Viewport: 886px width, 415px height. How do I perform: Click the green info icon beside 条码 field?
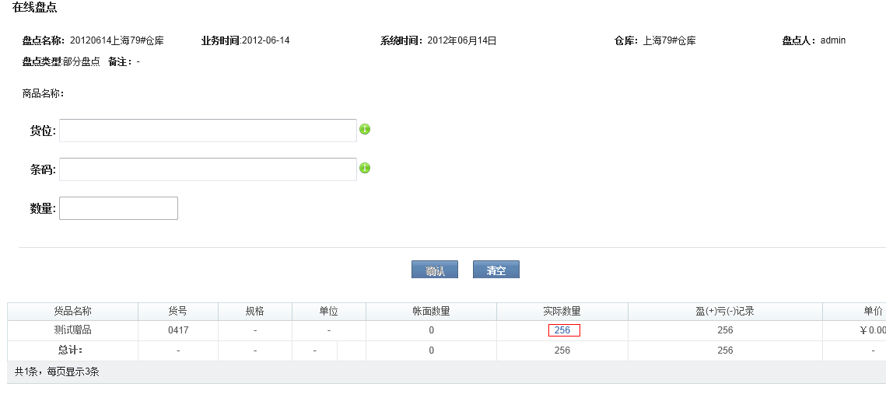(365, 168)
